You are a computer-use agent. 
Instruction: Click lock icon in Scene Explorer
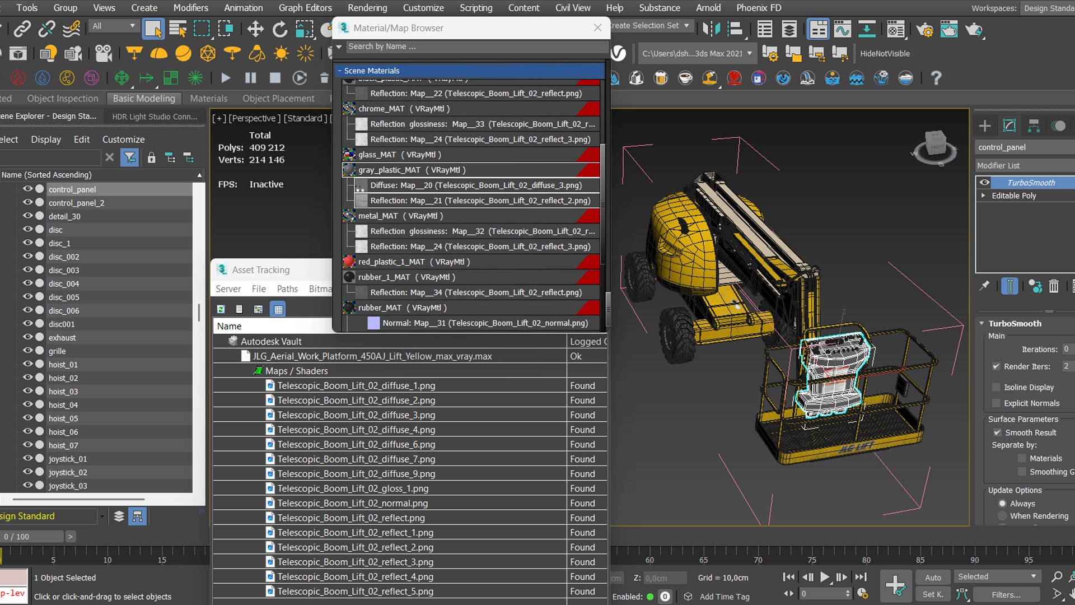(151, 158)
